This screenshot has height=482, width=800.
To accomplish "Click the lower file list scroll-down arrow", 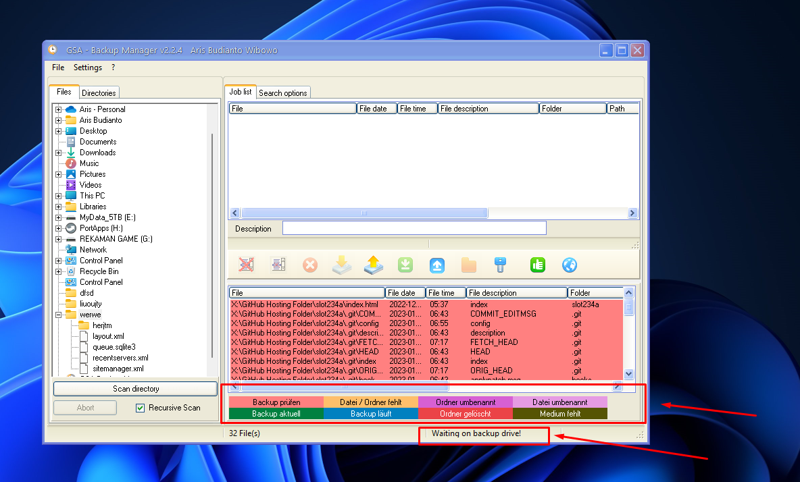I will 628,374.
